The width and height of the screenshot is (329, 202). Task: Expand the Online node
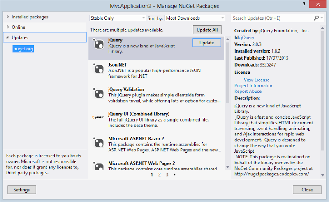[8, 27]
